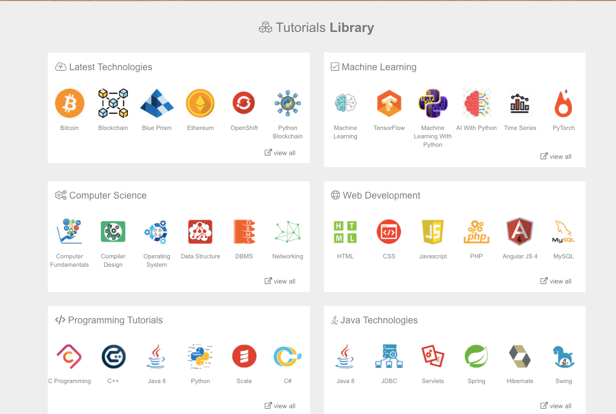Click the HTML green tiles icon

click(x=345, y=232)
